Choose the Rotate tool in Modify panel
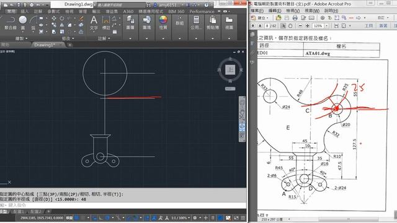The image size is (397, 223). (62, 19)
